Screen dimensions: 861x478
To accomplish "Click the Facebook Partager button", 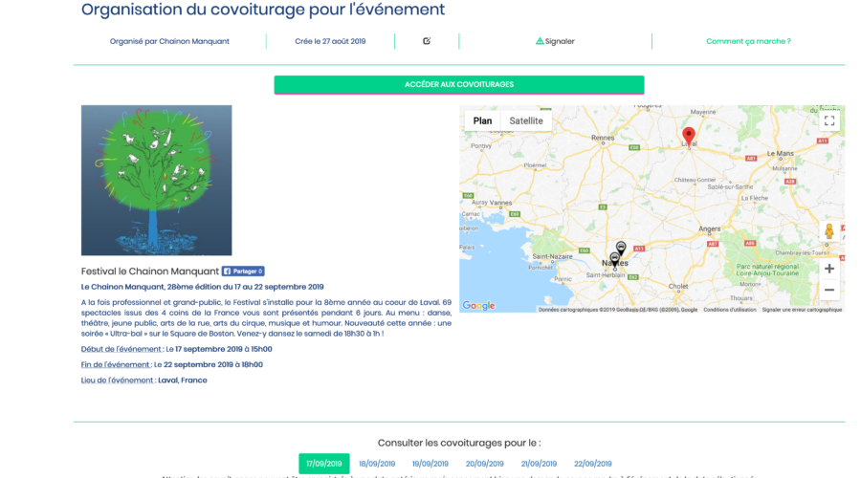I will point(243,272).
